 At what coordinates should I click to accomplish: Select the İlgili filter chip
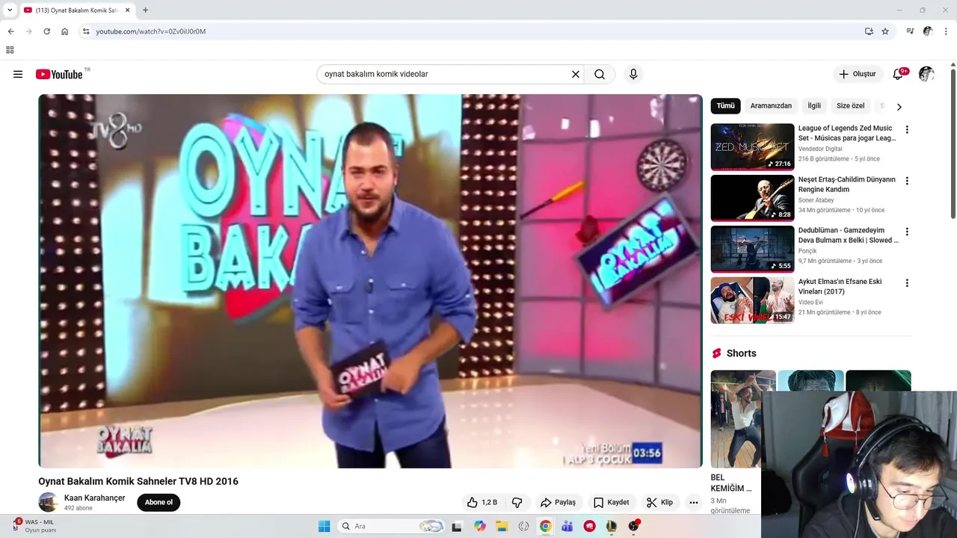pyautogui.click(x=814, y=106)
